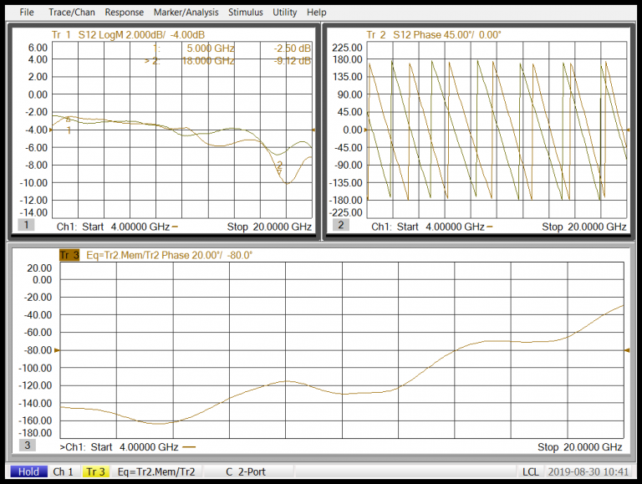The height and width of the screenshot is (484, 642).
Task: Click marker 1 readout 5.000 GHz
Action: click(211, 48)
